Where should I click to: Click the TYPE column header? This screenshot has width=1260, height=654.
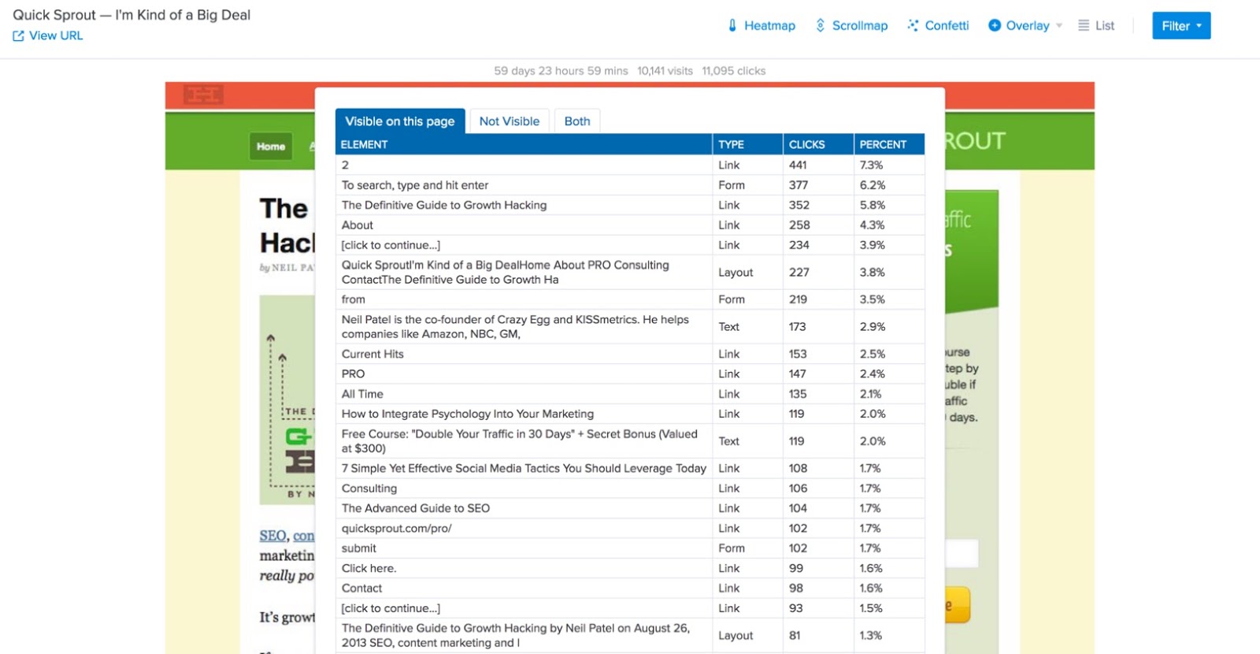coord(731,145)
